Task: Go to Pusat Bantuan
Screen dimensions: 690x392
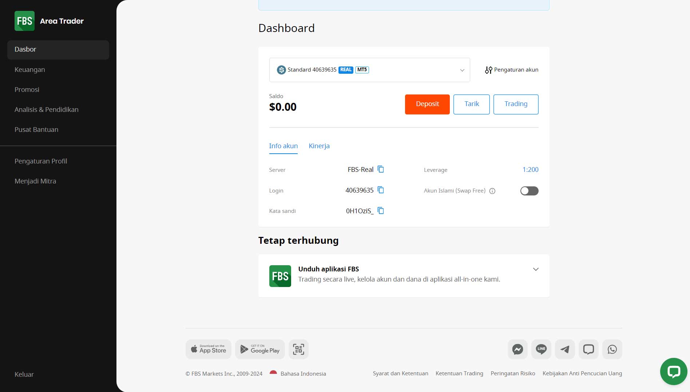Action: click(x=36, y=130)
